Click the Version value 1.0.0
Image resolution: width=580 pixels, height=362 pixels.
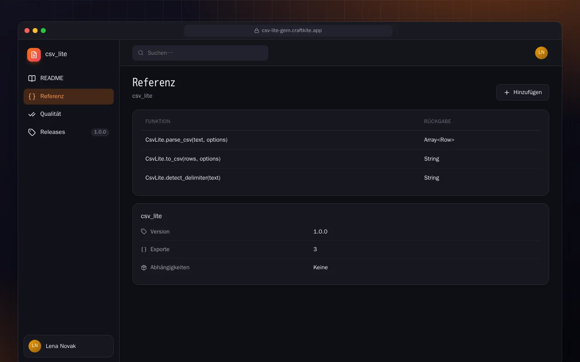tap(320, 232)
